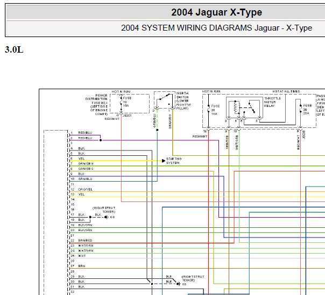
Task: Click pin 10 "GRN/BLU" wire label
Action: tap(85, 179)
